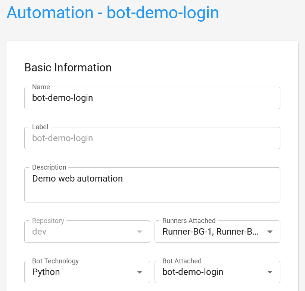305x291 pixels.
Task: Click the 'Name' floating field label
Action: (x=41, y=87)
